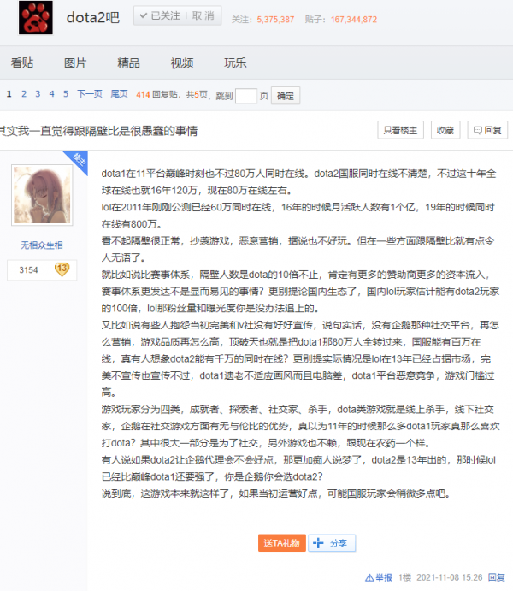The image size is (513, 591).
Task: Click the level 13 badge icon
Action: (62, 269)
